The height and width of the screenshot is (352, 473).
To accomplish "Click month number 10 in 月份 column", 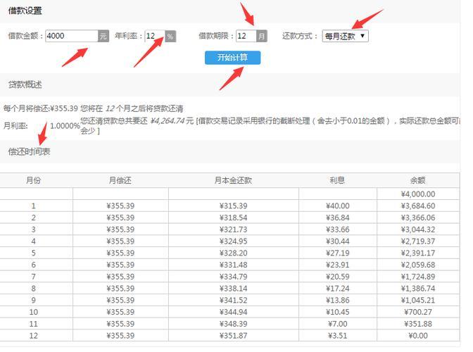I will [x=34, y=312].
